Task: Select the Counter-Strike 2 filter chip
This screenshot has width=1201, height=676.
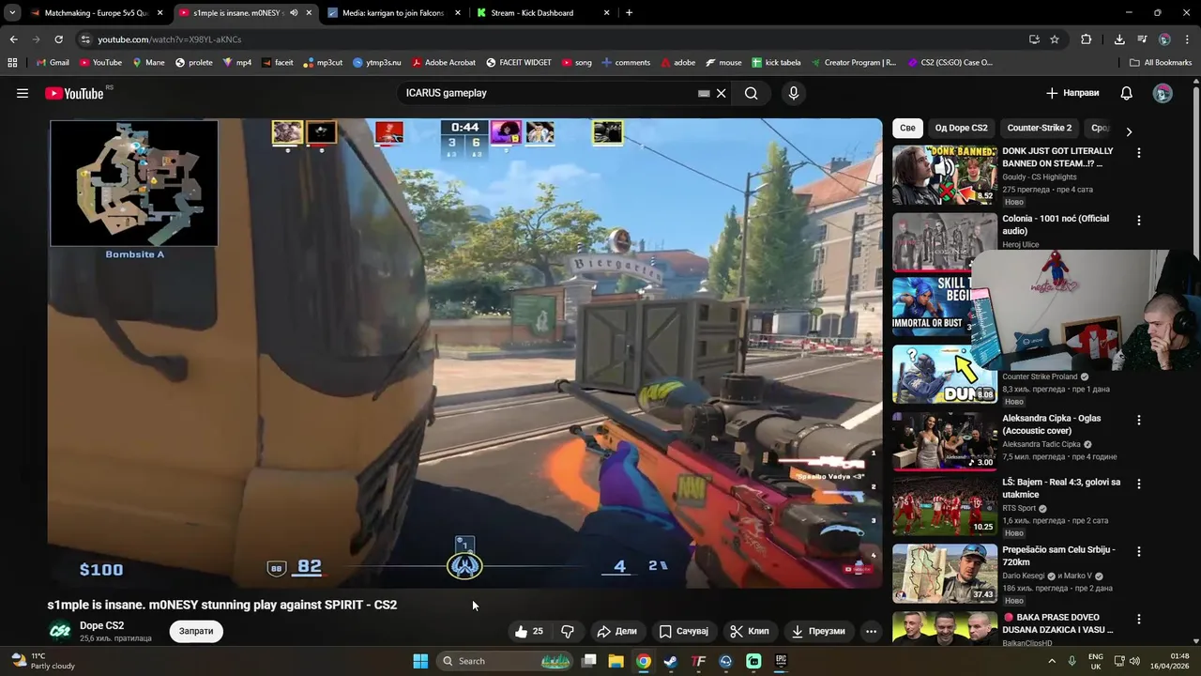Action: [1039, 128]
